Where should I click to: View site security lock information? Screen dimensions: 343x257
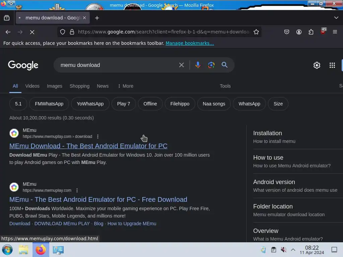click(72, 32)
